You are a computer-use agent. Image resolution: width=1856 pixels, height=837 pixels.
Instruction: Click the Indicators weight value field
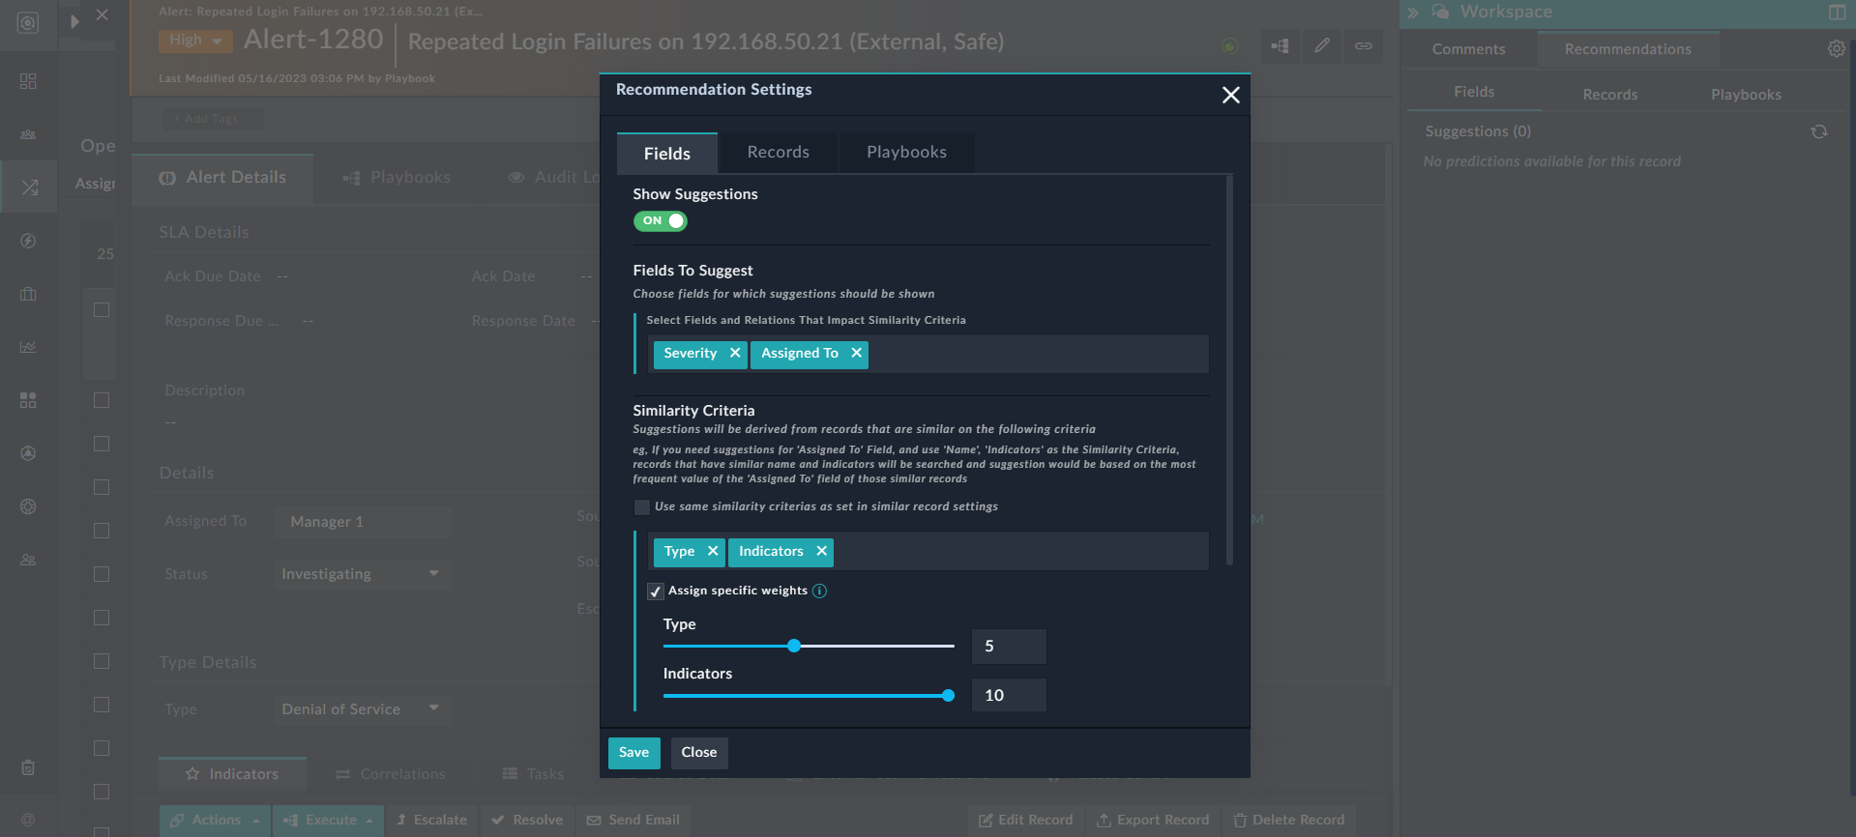click(1008, 696)
